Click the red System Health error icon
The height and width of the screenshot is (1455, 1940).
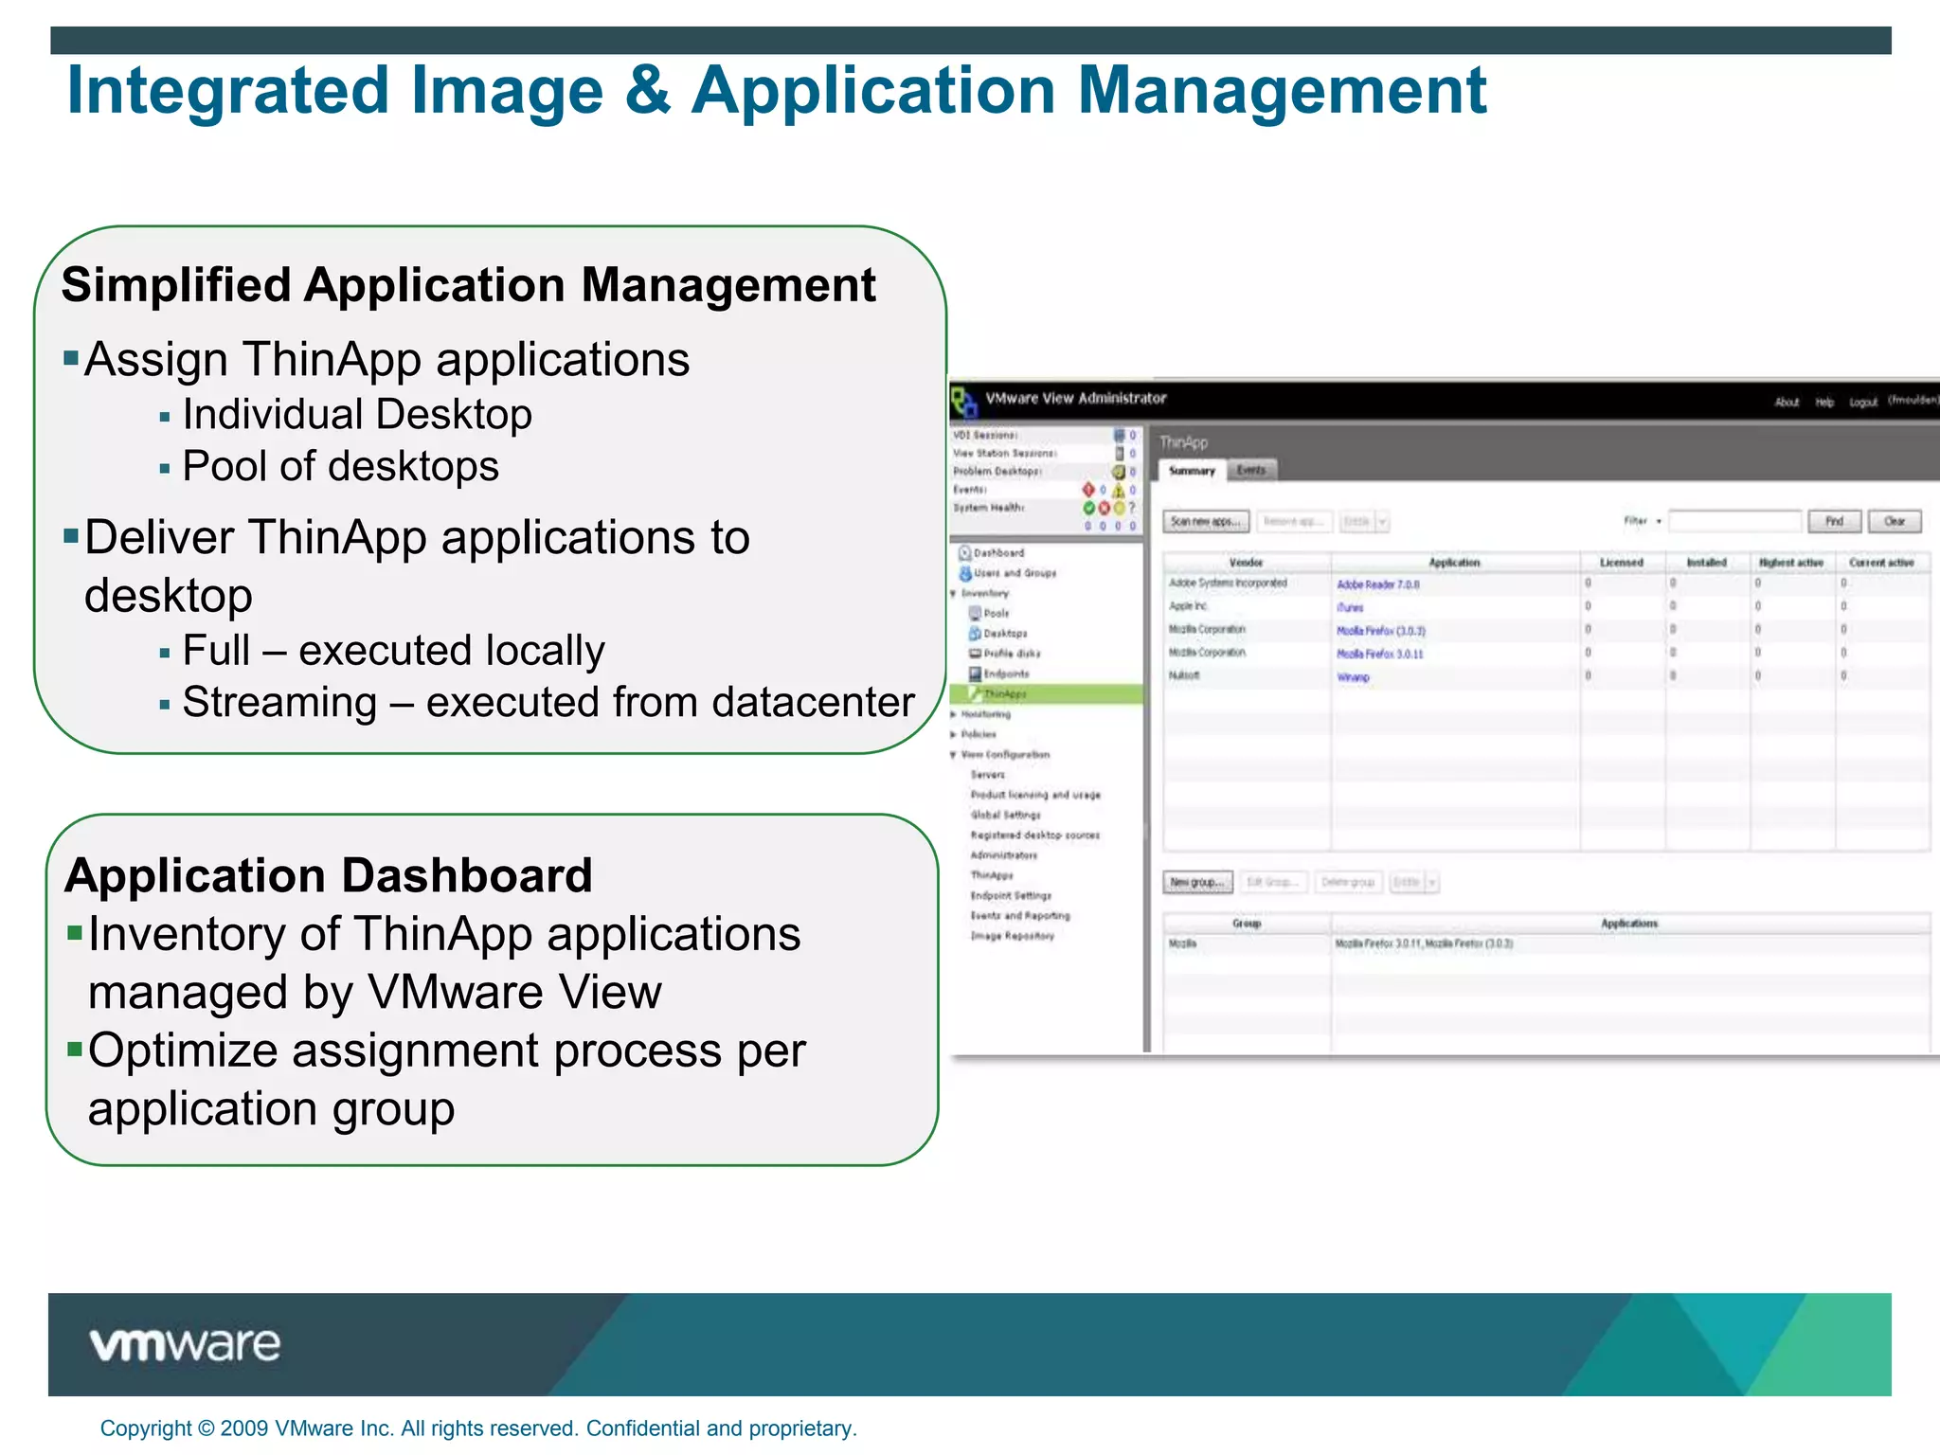[x=1104, y=508]
